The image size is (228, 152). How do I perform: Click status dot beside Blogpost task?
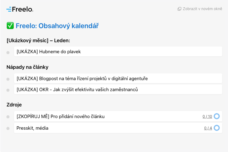tap(8, 79)
